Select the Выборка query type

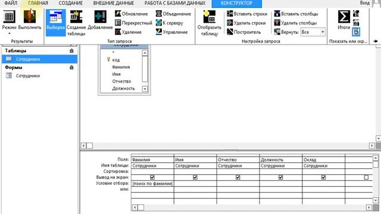pyautogui.click(x=55, y=23)
